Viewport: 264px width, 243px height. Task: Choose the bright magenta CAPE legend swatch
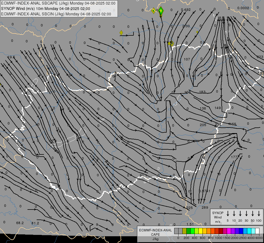229,231
